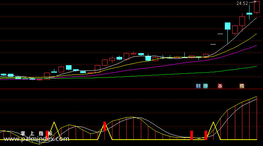
Task: Click the thick red signal bar beside 掌上指标 text
Action: click(47, 135)
